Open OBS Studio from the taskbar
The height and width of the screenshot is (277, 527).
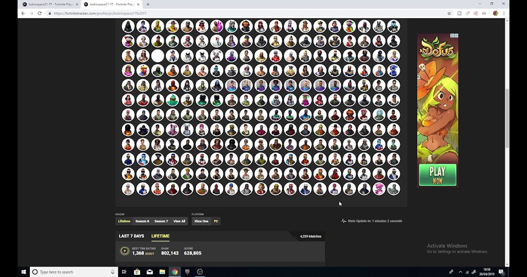click(x=200, y=272)
